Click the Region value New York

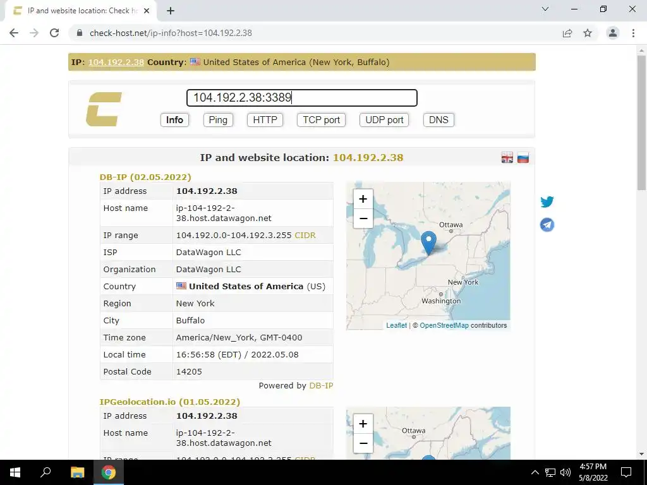[x=195, y=304]
